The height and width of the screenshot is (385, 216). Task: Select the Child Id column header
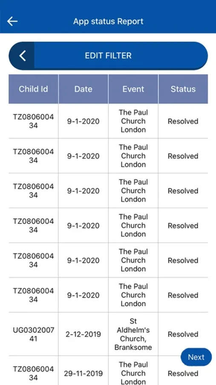tap(34, 89)
